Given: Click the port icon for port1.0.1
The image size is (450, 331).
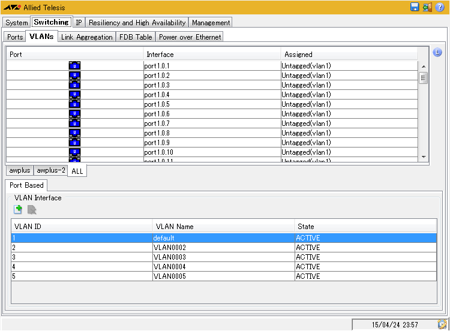Looking at the screenshot, I should 74,66.
